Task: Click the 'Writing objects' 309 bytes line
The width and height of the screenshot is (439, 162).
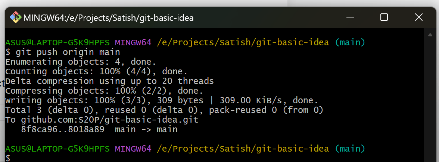Action: point(162,100)
